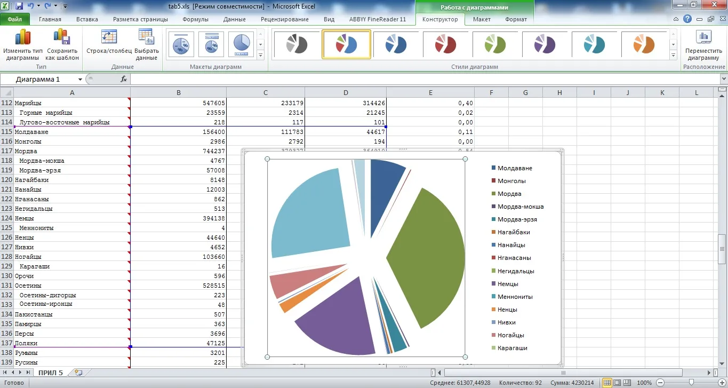This screenshot has height=388, width=728.
Task: Select the ПРИЛ 5 sheet tab
Action: click(x=50, y=373)
